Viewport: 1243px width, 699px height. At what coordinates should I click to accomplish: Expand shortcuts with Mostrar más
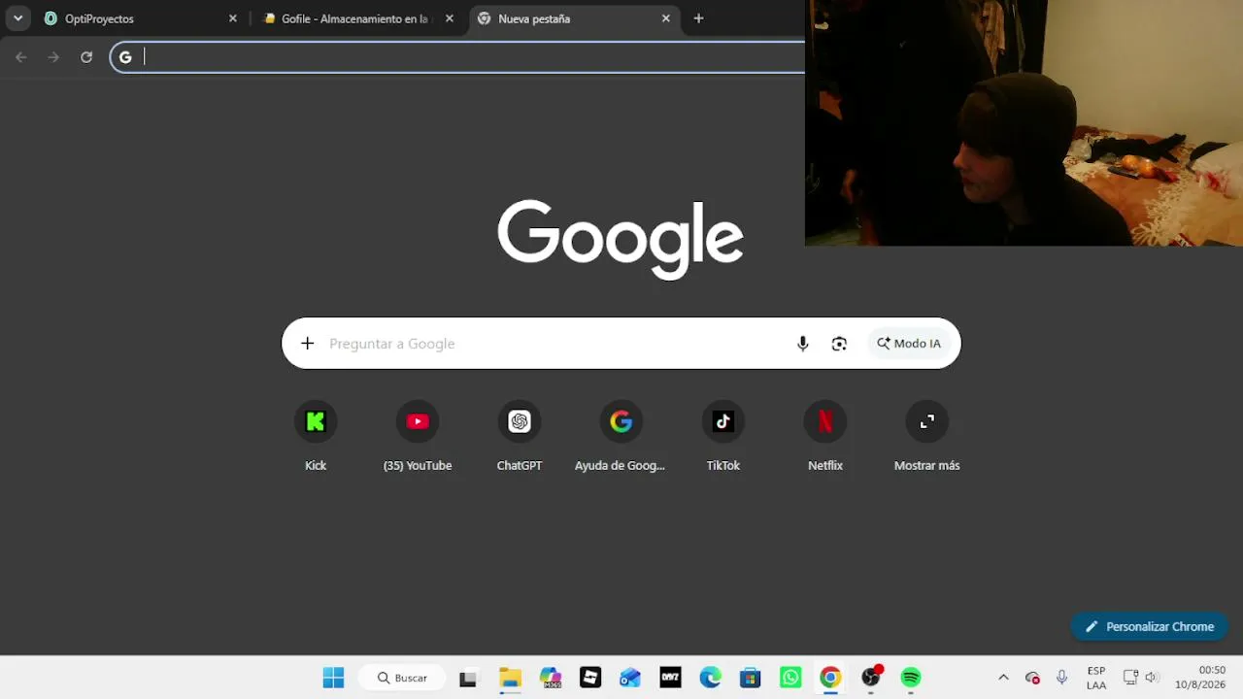[927, 436]
